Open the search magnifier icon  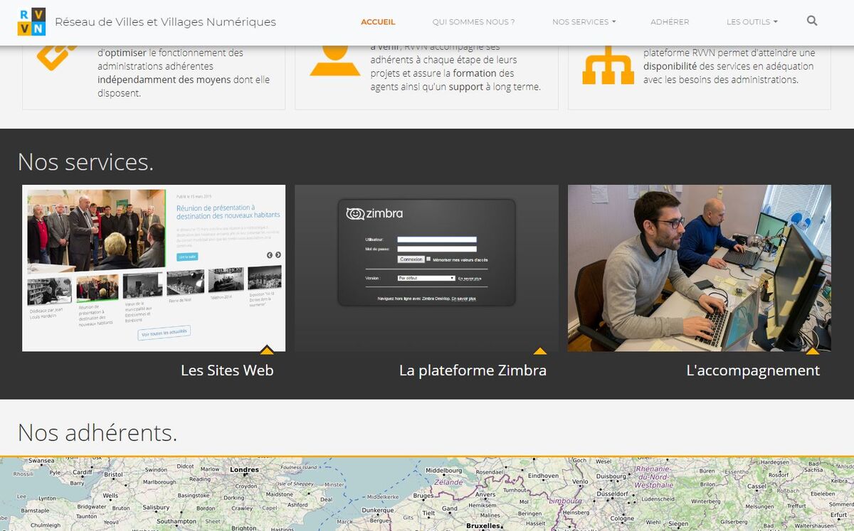pyautogui.click(x=812, y=21)
